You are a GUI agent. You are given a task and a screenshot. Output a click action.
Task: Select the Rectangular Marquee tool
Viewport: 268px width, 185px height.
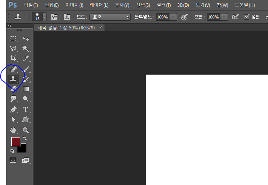tap(14, 38)
